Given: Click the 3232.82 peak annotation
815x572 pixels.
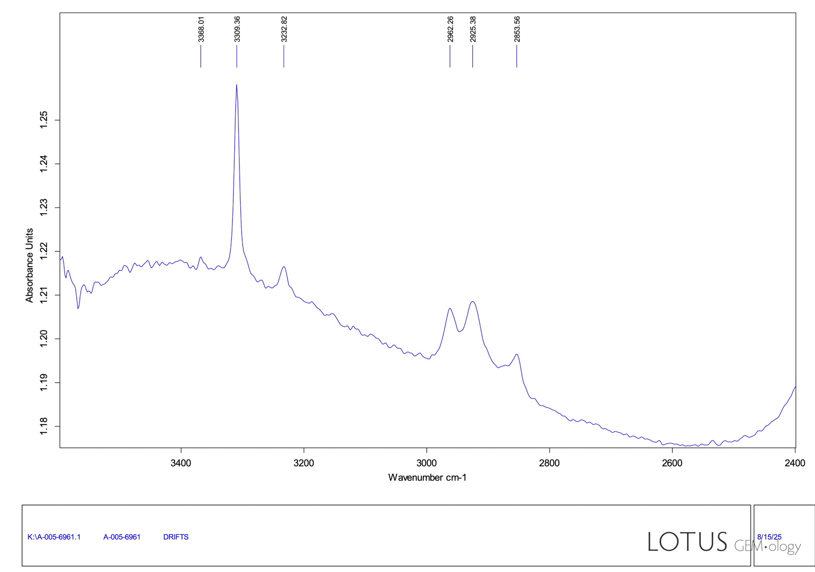Looking at the screenshot, I should pos(284,29).
